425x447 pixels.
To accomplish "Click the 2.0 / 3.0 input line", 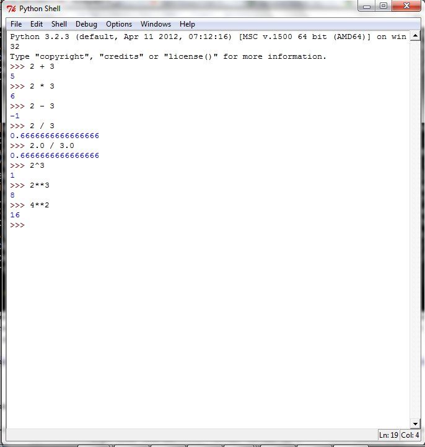I will (x=51, y=145).
